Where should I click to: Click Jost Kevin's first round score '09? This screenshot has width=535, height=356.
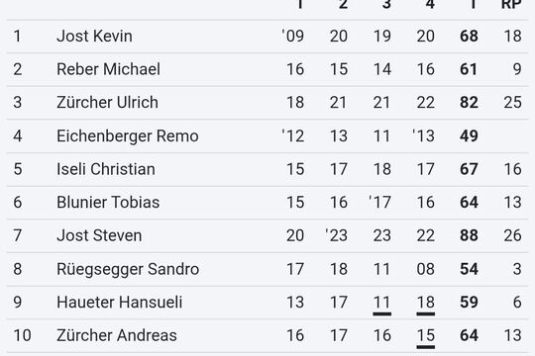click(x=293, y=37)
